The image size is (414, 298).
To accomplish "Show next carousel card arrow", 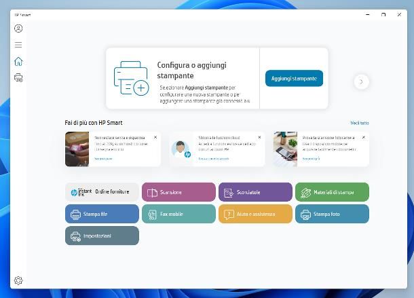I will click(x=361, y=82).
